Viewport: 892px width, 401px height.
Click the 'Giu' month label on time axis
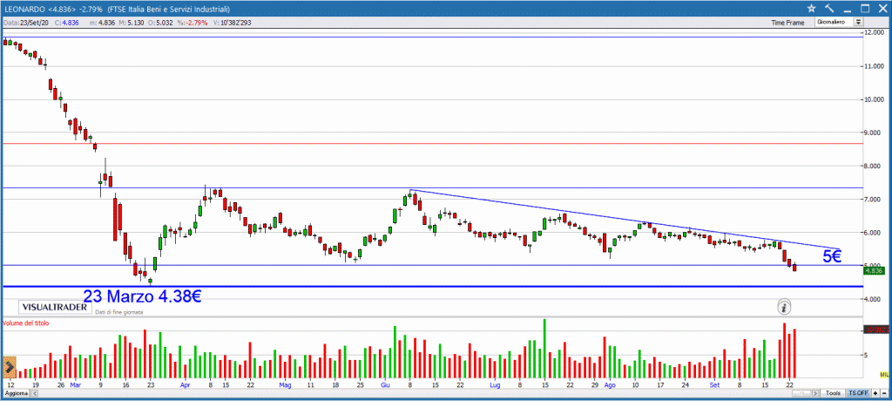(385, 385)
